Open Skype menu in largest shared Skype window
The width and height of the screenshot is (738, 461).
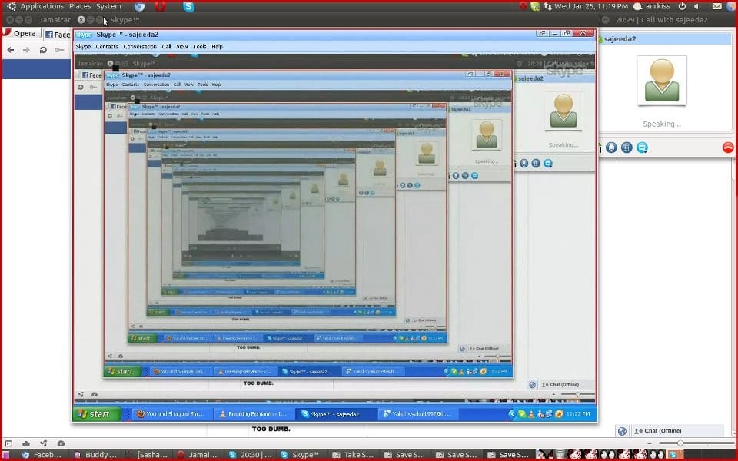pyautogui.click(x=83, y=47)
